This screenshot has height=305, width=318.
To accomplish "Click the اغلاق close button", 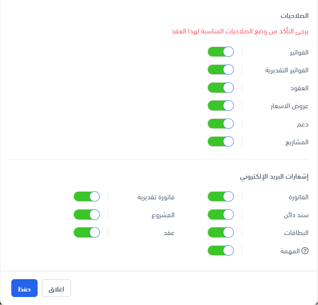I will 56,288.
